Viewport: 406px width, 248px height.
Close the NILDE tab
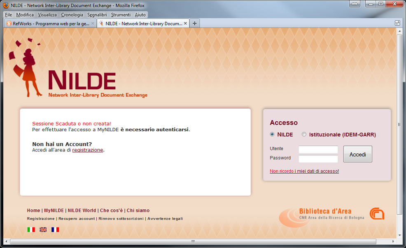(x=185, y=23)
